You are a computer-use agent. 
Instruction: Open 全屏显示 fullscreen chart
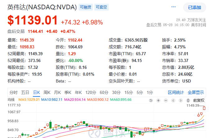coord(196,92)
